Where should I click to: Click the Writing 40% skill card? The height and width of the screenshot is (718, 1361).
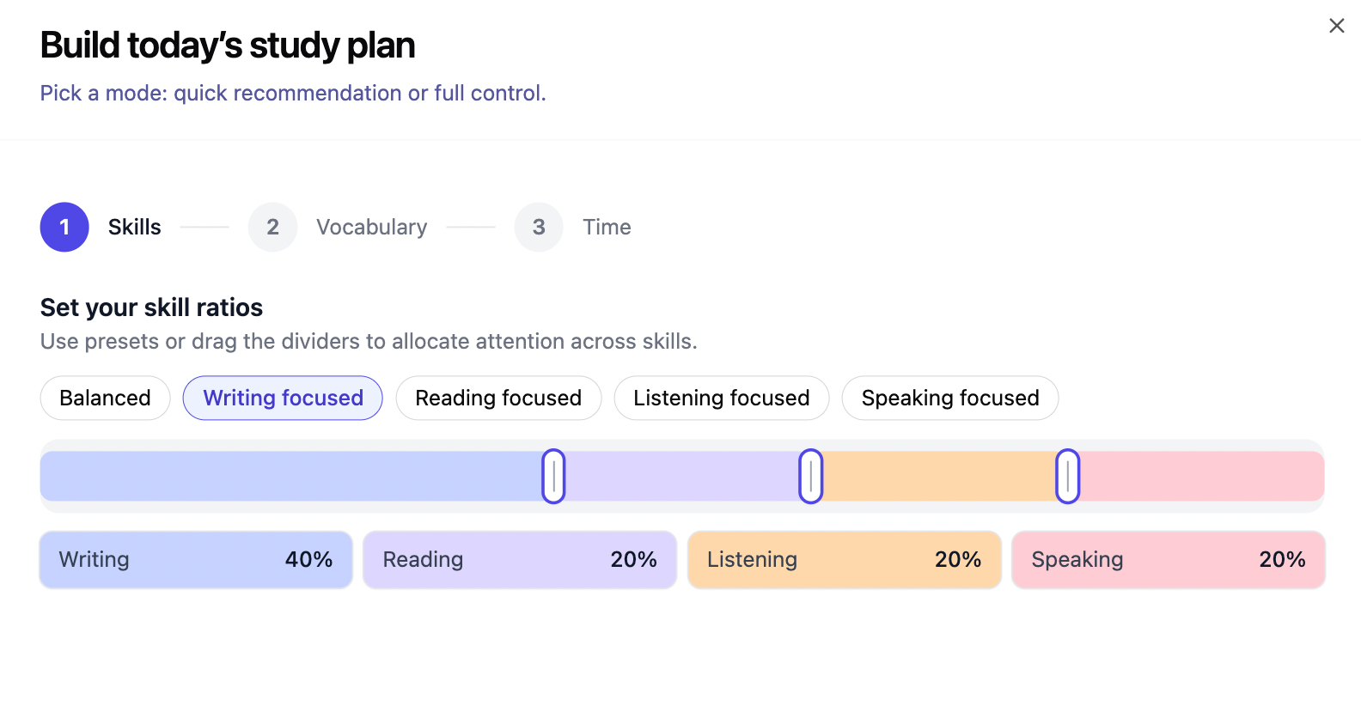click(x=196, y=560)
